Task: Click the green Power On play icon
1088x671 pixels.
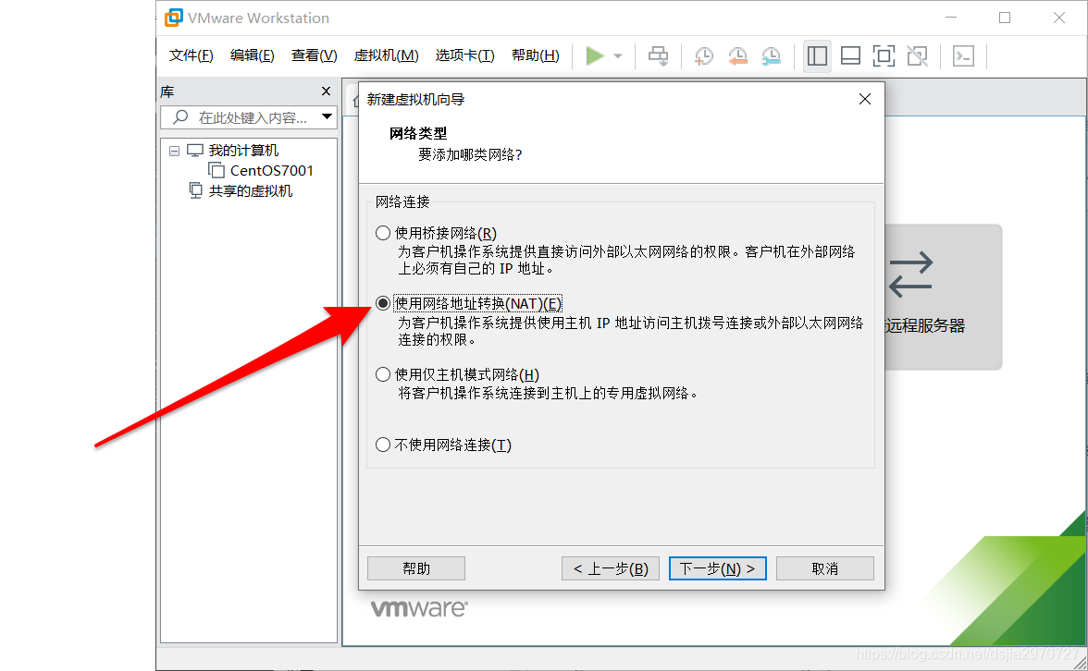Action: click(x=595, y=55)
